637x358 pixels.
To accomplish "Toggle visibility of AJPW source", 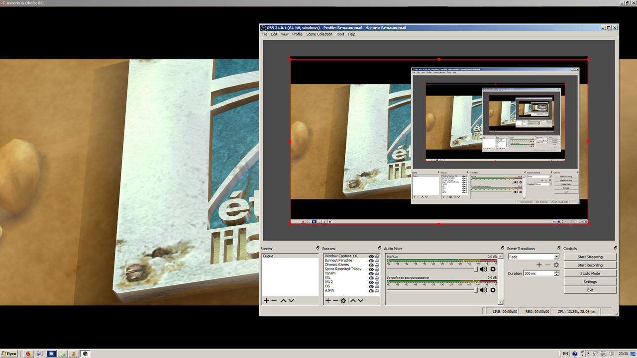I will [x=371, y=290].
